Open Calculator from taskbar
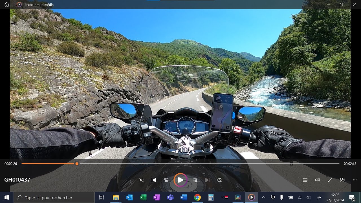 click(x=211, y=197)
